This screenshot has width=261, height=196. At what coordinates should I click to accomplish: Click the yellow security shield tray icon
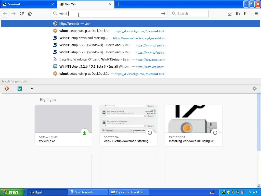point(228,192)
